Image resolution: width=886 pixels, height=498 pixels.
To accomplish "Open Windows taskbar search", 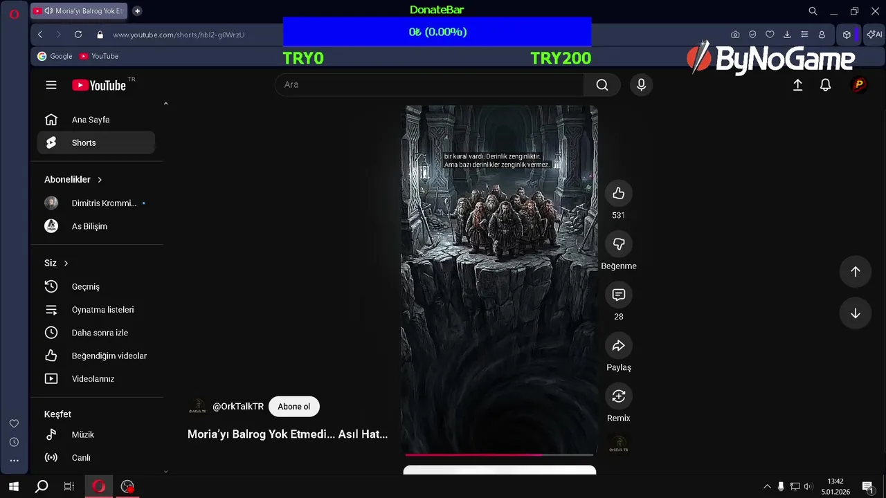I will pos(42,487).
